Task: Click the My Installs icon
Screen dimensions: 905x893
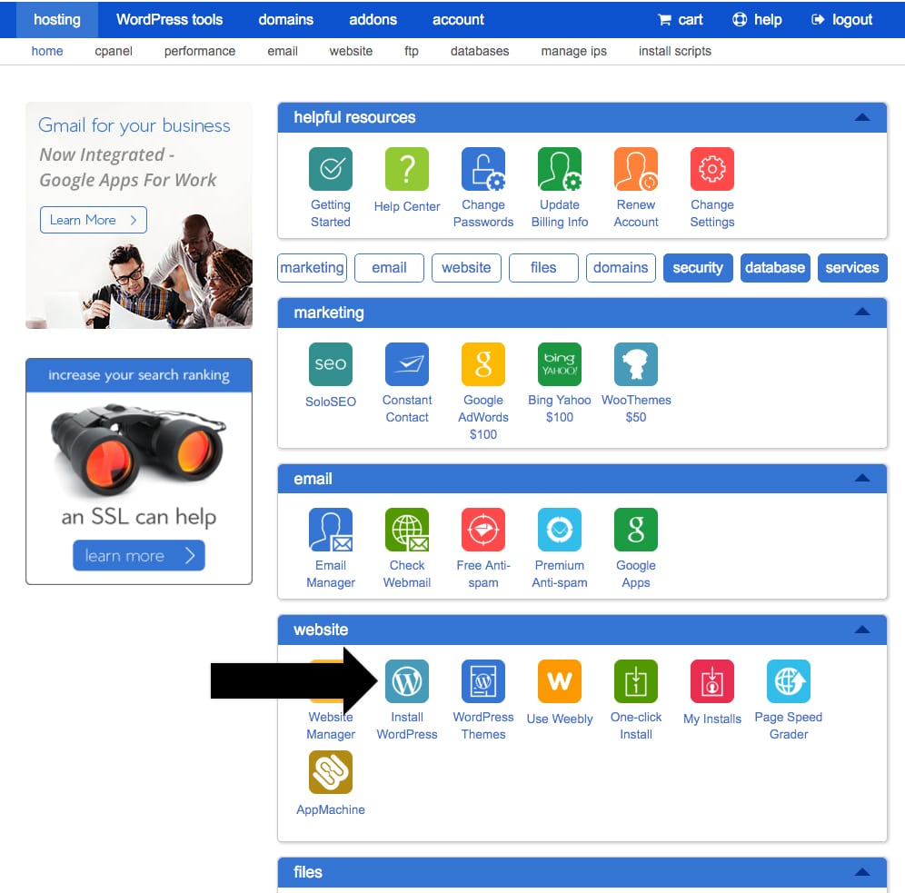Action: point(712,681)
